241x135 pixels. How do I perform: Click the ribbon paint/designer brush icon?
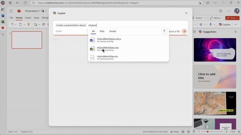pyautogui.click(x=201, y=24)
